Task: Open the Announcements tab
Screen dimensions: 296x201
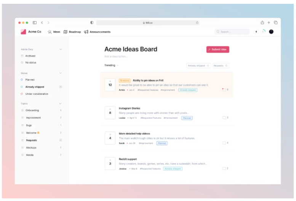Action: [x=97, y=32]
